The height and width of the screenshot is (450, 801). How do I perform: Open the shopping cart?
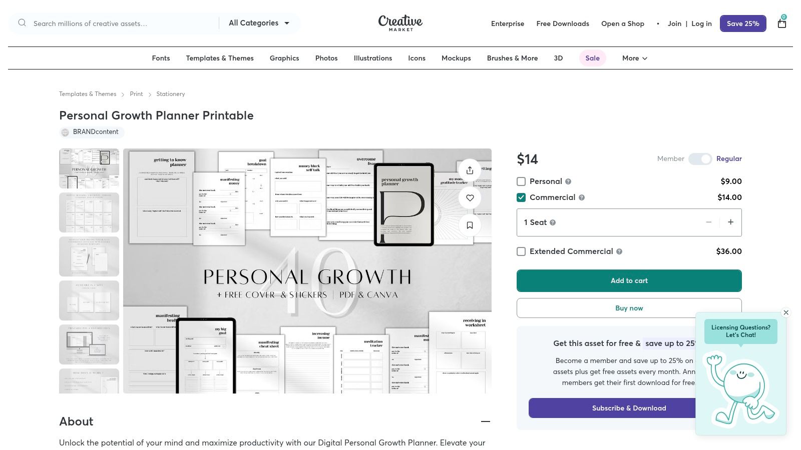pyautogui.click(x=781, y=23)
